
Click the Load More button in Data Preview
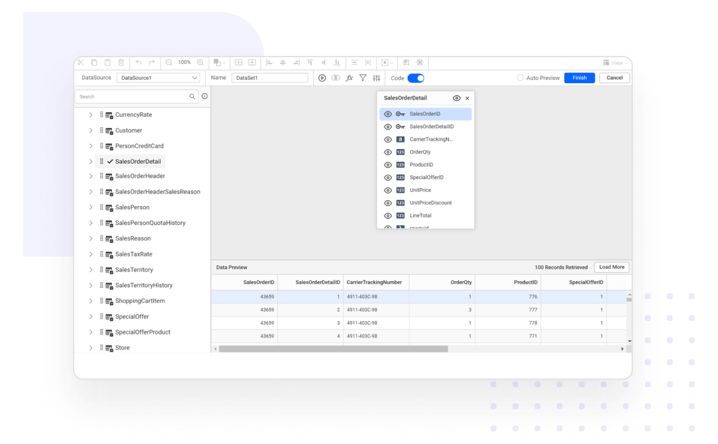[x=611, y=267]
